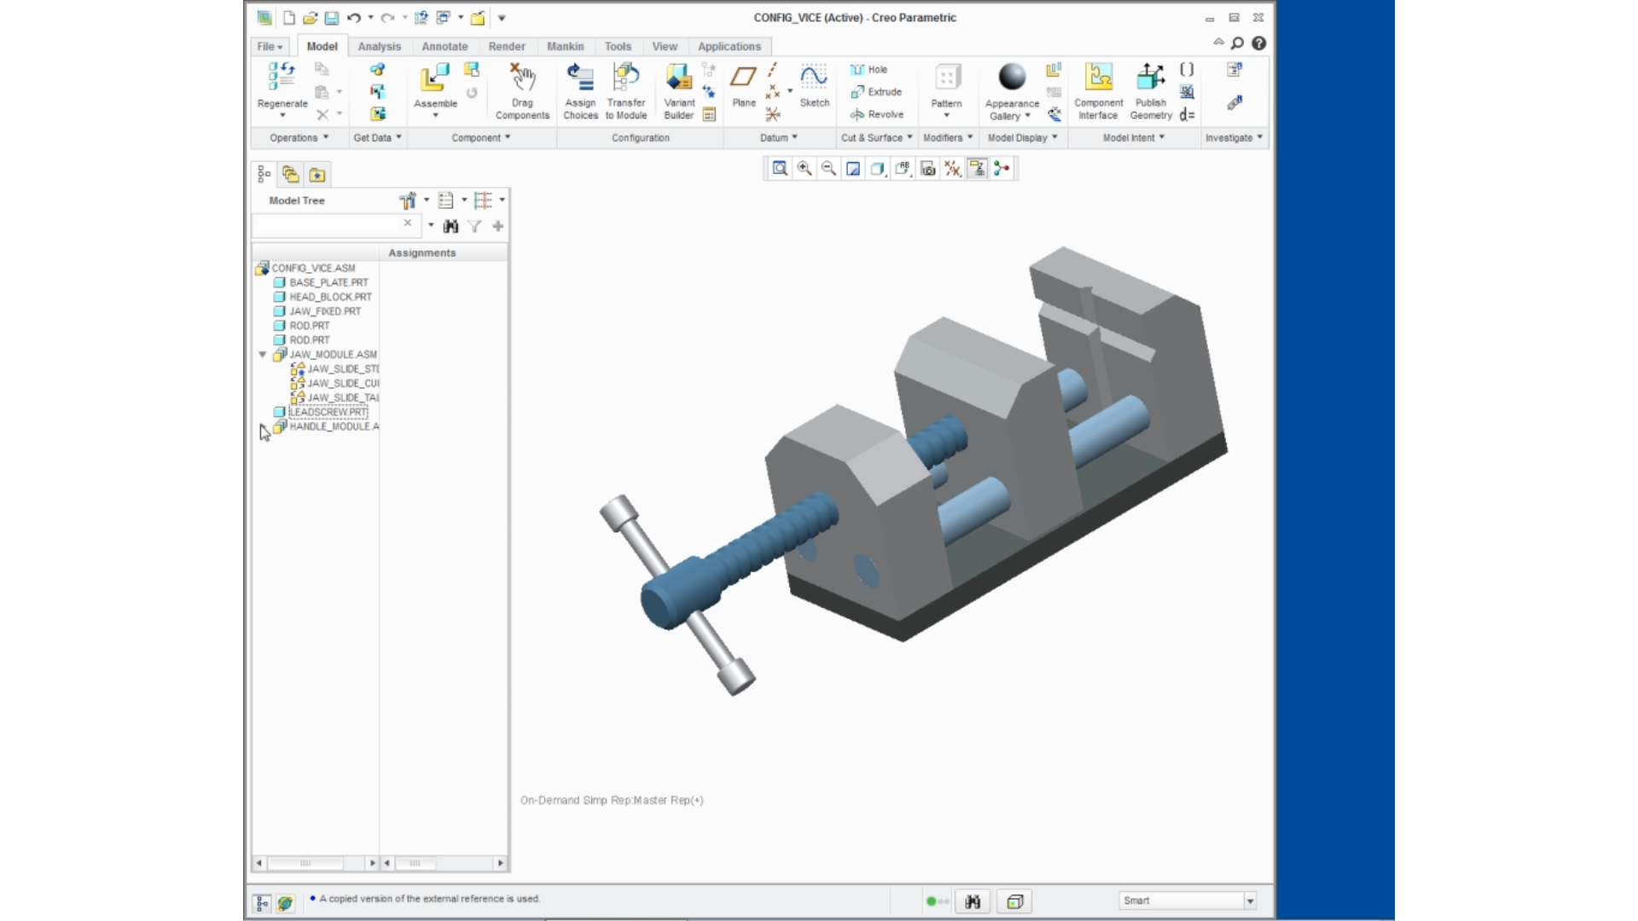Click the Hole feature tool
The height and width of the screenshot is (921, 1638).
869,70
